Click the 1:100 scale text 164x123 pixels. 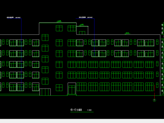click(x=89, y=110)
